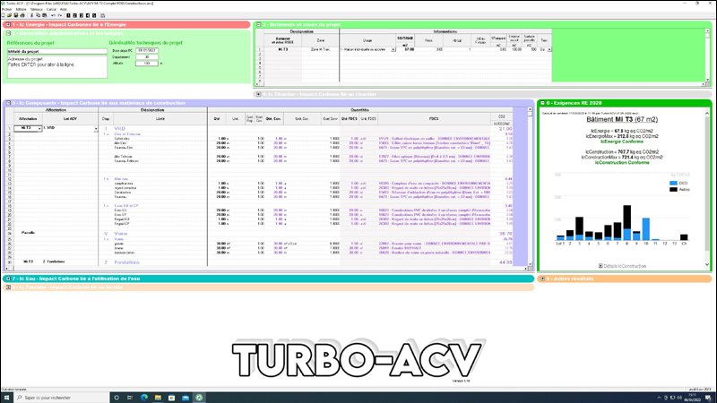Toggle section 3 Bâtiments et zones icon
This screenshot has width=717, height=403.
(x=259, y=25)
